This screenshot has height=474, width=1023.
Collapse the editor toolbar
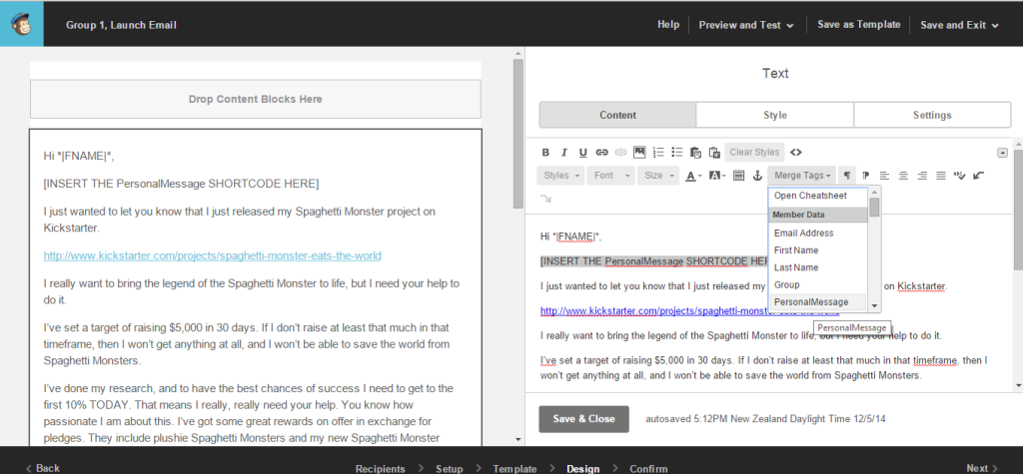pyautogui.click(x=1002, y=153)
